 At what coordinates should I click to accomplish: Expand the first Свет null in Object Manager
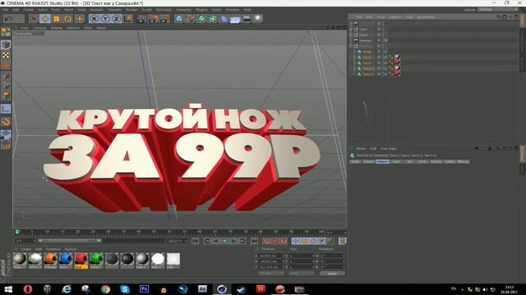[351, 29]
